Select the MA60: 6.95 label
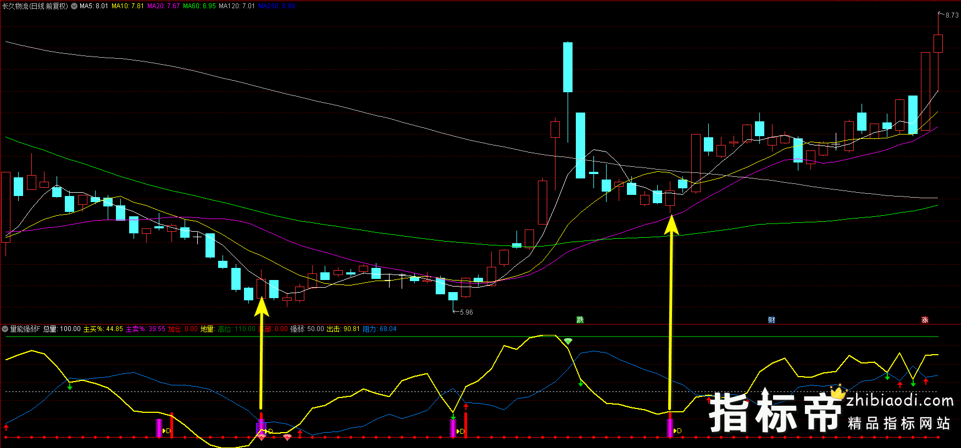This screenshot has width=961, height=448. coord(199,6)
